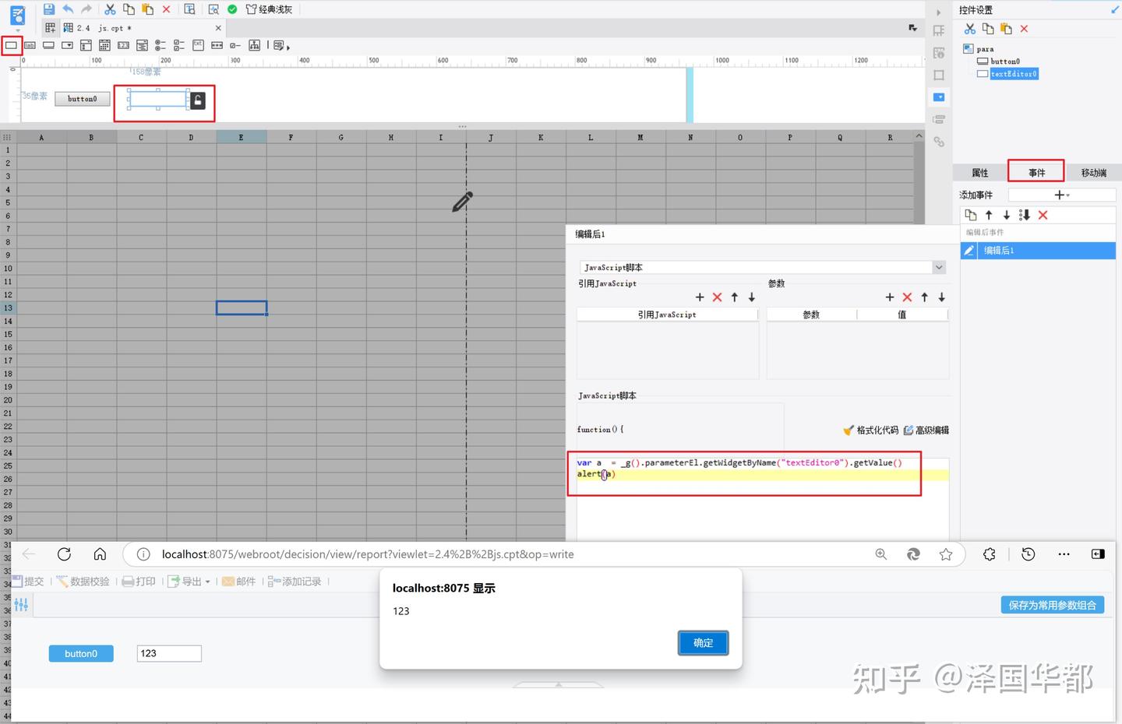The height and width of the screenshot is (724, 1122).
Task: Delete the selected widget with red X
Action: [x=1023, y=28]
